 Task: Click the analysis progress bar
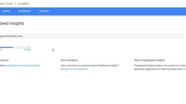click(x=15, y=47)
